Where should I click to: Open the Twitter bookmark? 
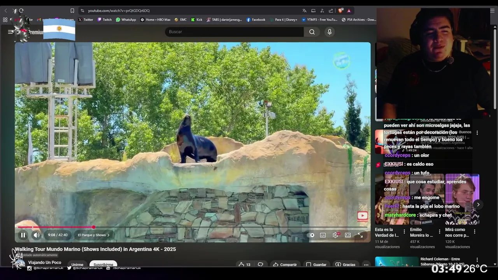pyautogui.click(x=86, y=19)
